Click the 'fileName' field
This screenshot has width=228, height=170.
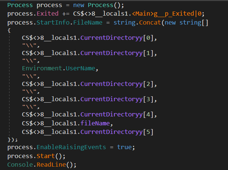pos(95,123)
